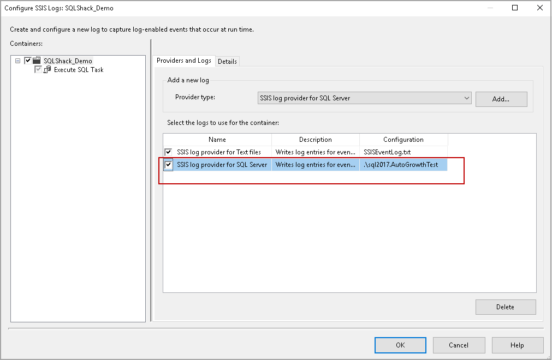Click the Cancel button
Viewport: 552px width, 360px height.
coord(459,345)
